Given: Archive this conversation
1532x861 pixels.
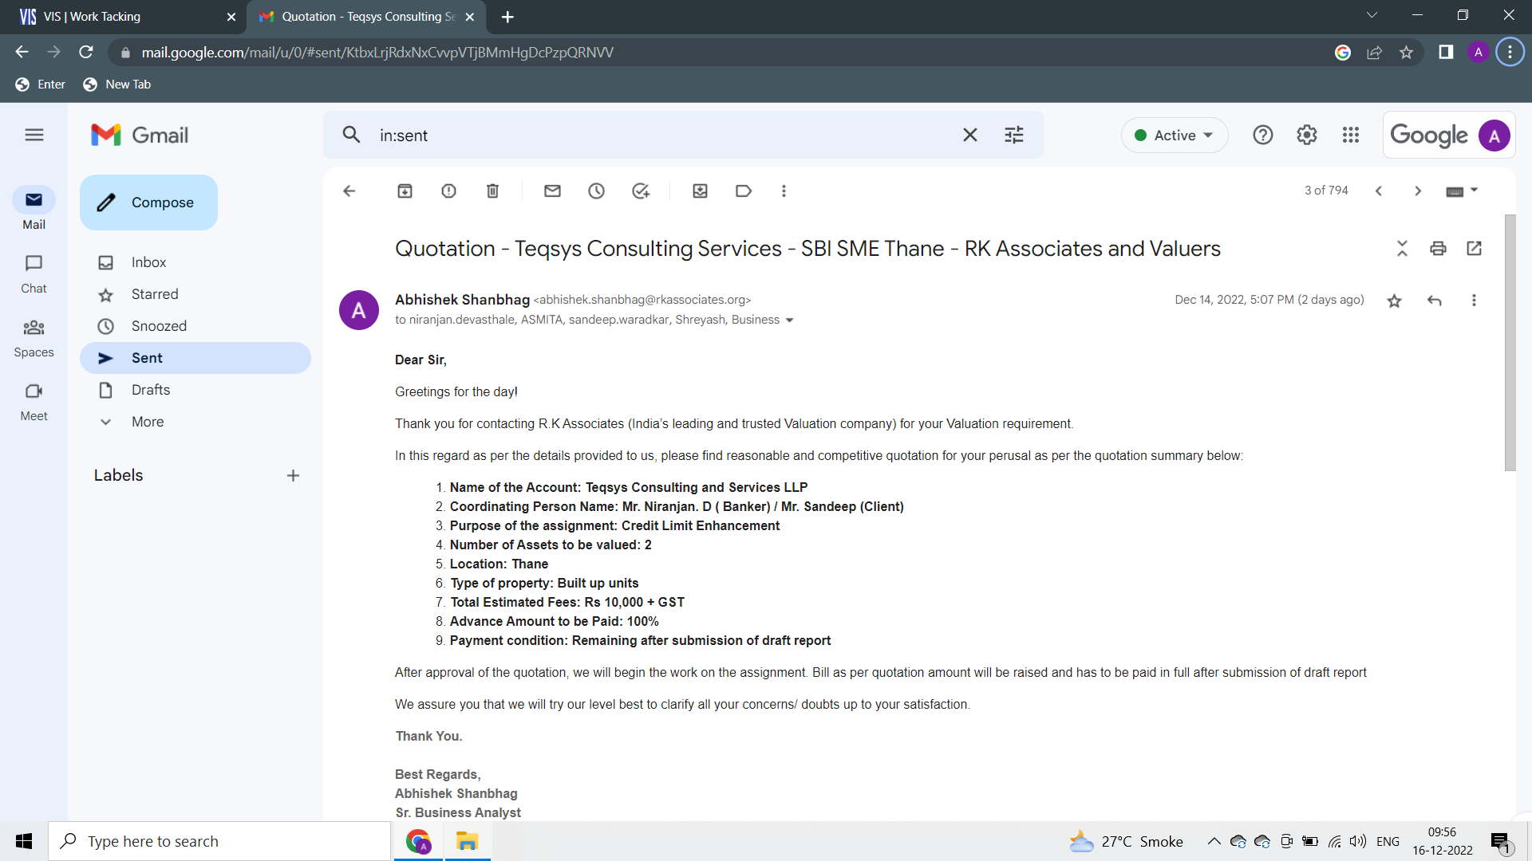Looking at the screenshot, I should coord(405,191).
